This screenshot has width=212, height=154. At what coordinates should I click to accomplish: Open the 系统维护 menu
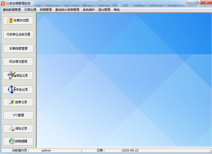[x=89, y=10]
